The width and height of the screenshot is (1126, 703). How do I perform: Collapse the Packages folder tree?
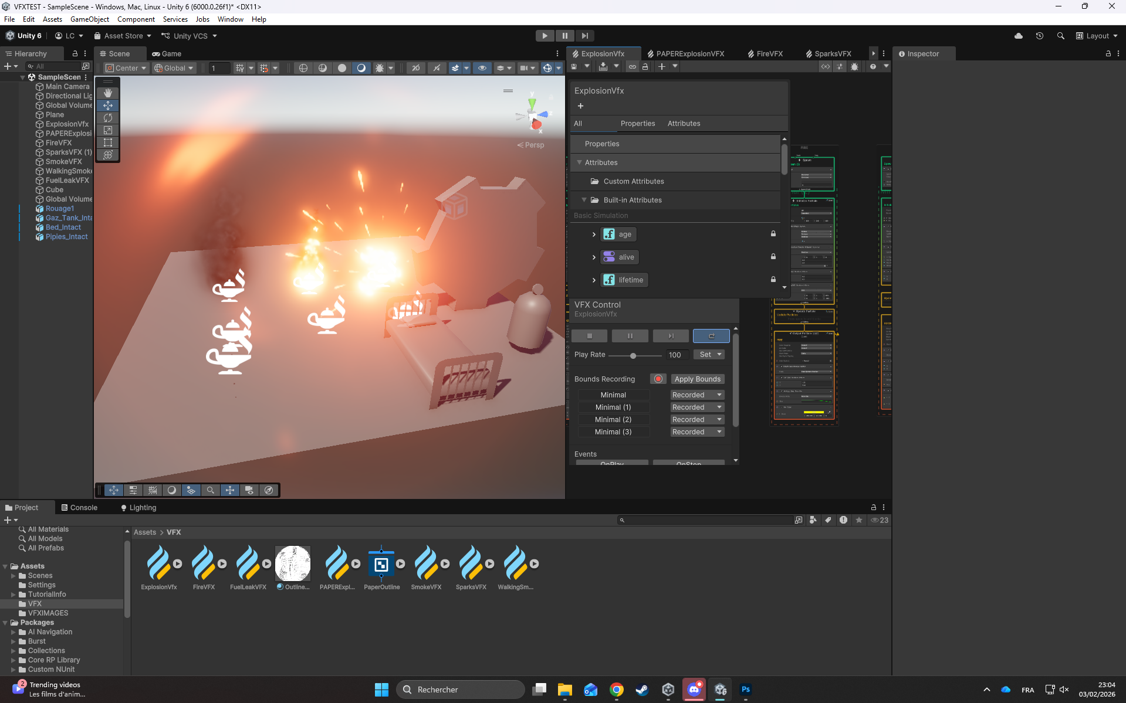tap(5, 623)
